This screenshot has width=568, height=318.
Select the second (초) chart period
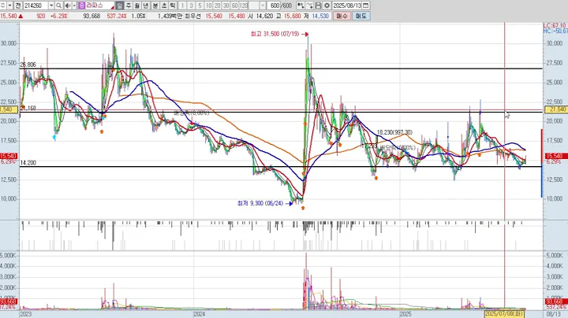click(164, 6)
